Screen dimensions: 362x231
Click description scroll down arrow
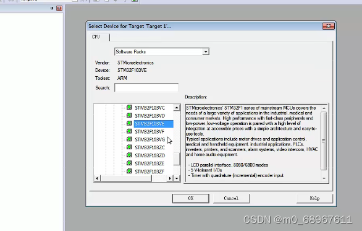coord(324,178)
